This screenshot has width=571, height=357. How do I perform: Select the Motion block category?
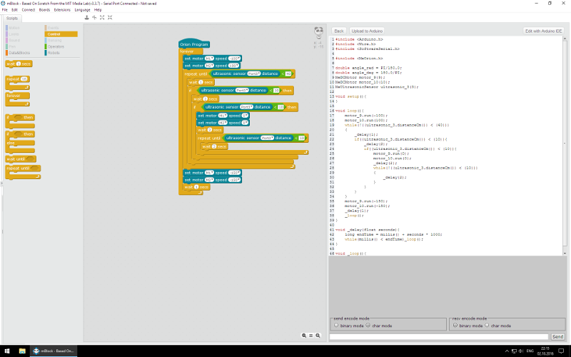pos(13,28)
